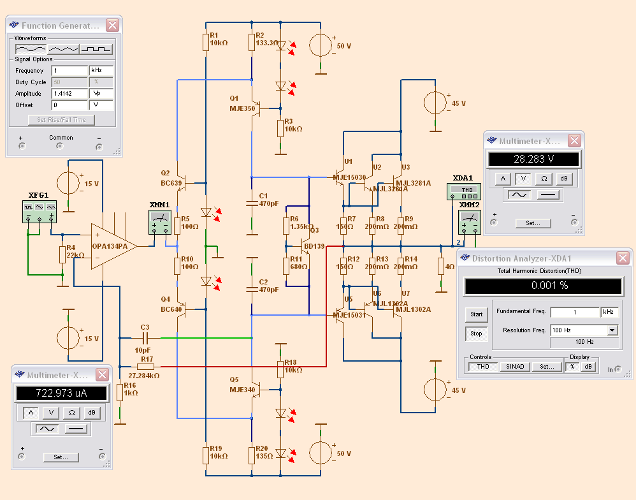Screen dimensions: 636x500
Task: Click the Distortion Analyzer In terminal
Action: pyautogui.click(x=618, y=369)
